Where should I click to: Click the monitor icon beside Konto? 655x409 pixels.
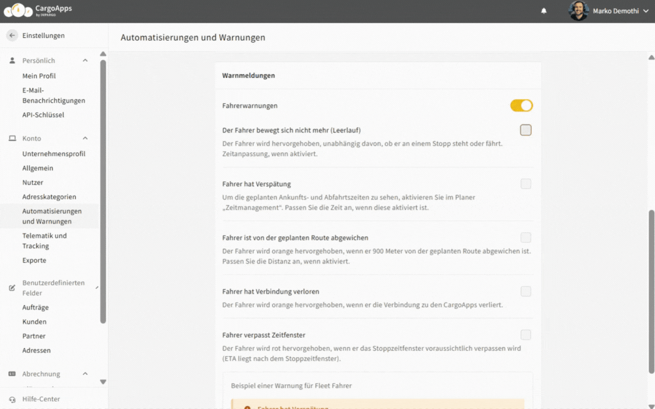click(x=11, y=138)
